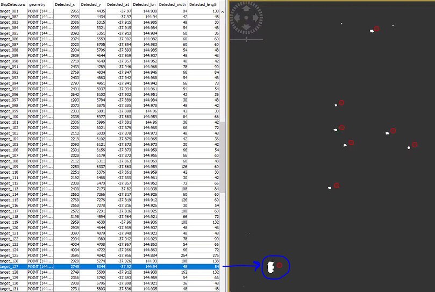
Task: Click the zoom slider below navigation wheel
Action: [x=246, y=39]
